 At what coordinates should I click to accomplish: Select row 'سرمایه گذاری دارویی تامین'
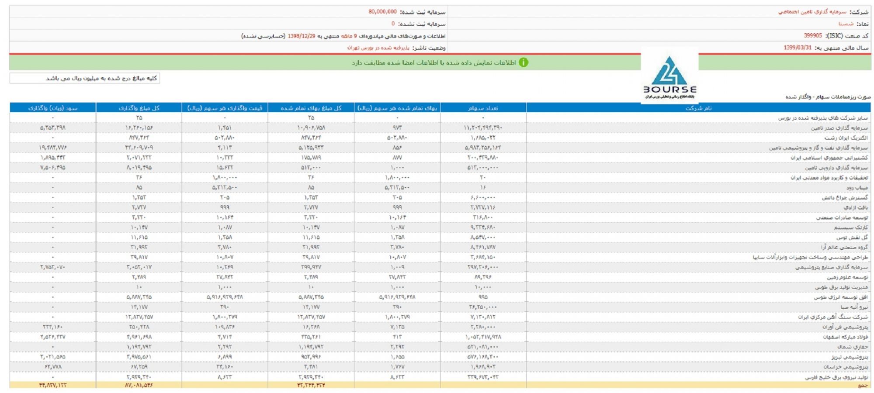tap(440, 168)
